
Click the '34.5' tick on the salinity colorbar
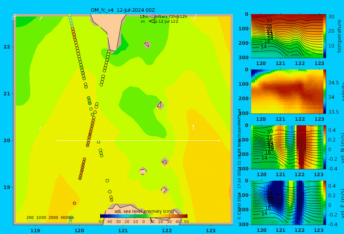tap(333, 83)
